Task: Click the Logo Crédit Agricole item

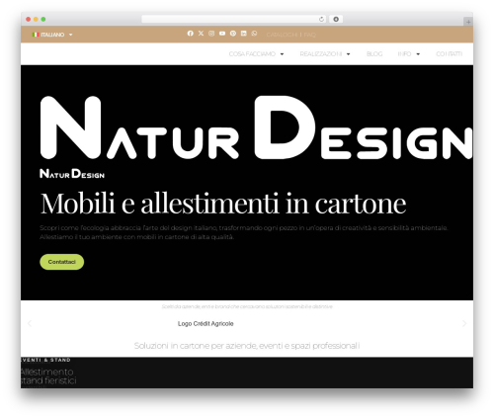Action: 206,324
